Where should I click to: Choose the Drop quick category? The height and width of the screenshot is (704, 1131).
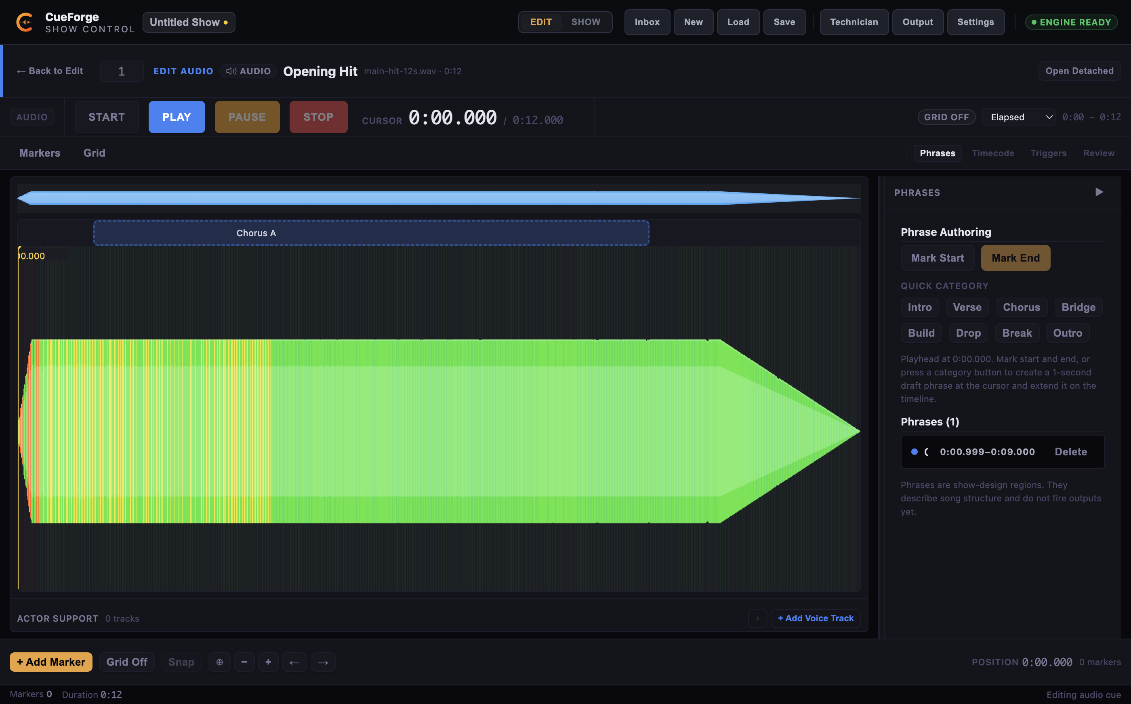(968, 333)
